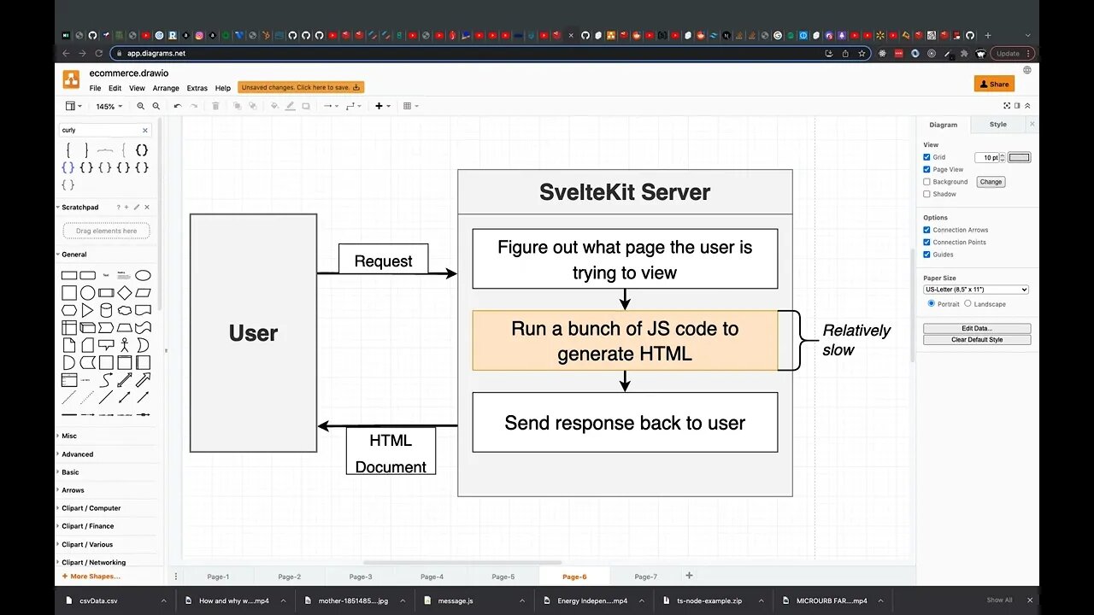Viewport: 1094px width, 615px height.
Task: Click the fullscreen icon above format panel
Action: 1007,106
